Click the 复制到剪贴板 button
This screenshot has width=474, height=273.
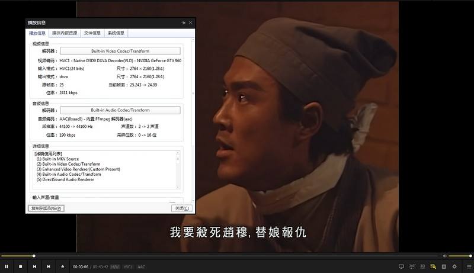(46, 208)
